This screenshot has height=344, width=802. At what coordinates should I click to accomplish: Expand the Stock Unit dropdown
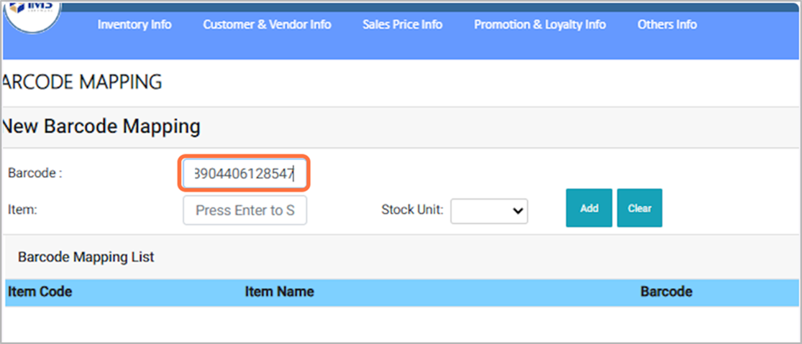[x=489, y=211]
